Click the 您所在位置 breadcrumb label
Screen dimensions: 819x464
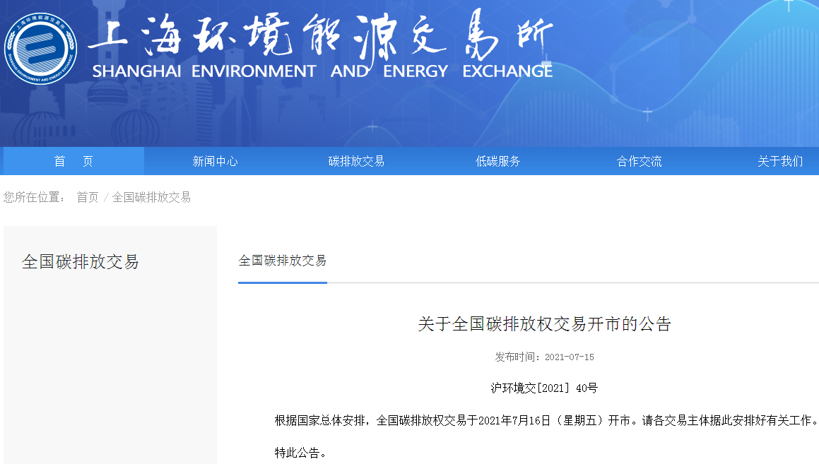(x=33, y=198)
